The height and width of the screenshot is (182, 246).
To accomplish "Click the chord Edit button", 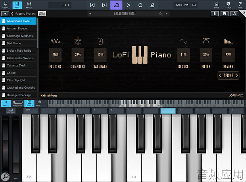I will coord(31,110).
